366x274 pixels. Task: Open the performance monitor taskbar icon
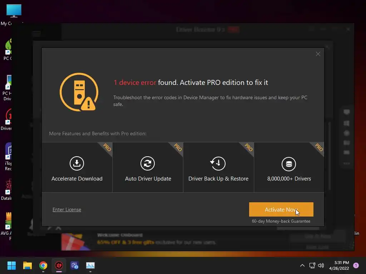(90, 265)
